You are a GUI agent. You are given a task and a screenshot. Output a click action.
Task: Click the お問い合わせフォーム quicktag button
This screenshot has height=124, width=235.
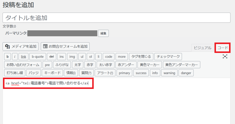pyautogui.click(x=23, y=65)
